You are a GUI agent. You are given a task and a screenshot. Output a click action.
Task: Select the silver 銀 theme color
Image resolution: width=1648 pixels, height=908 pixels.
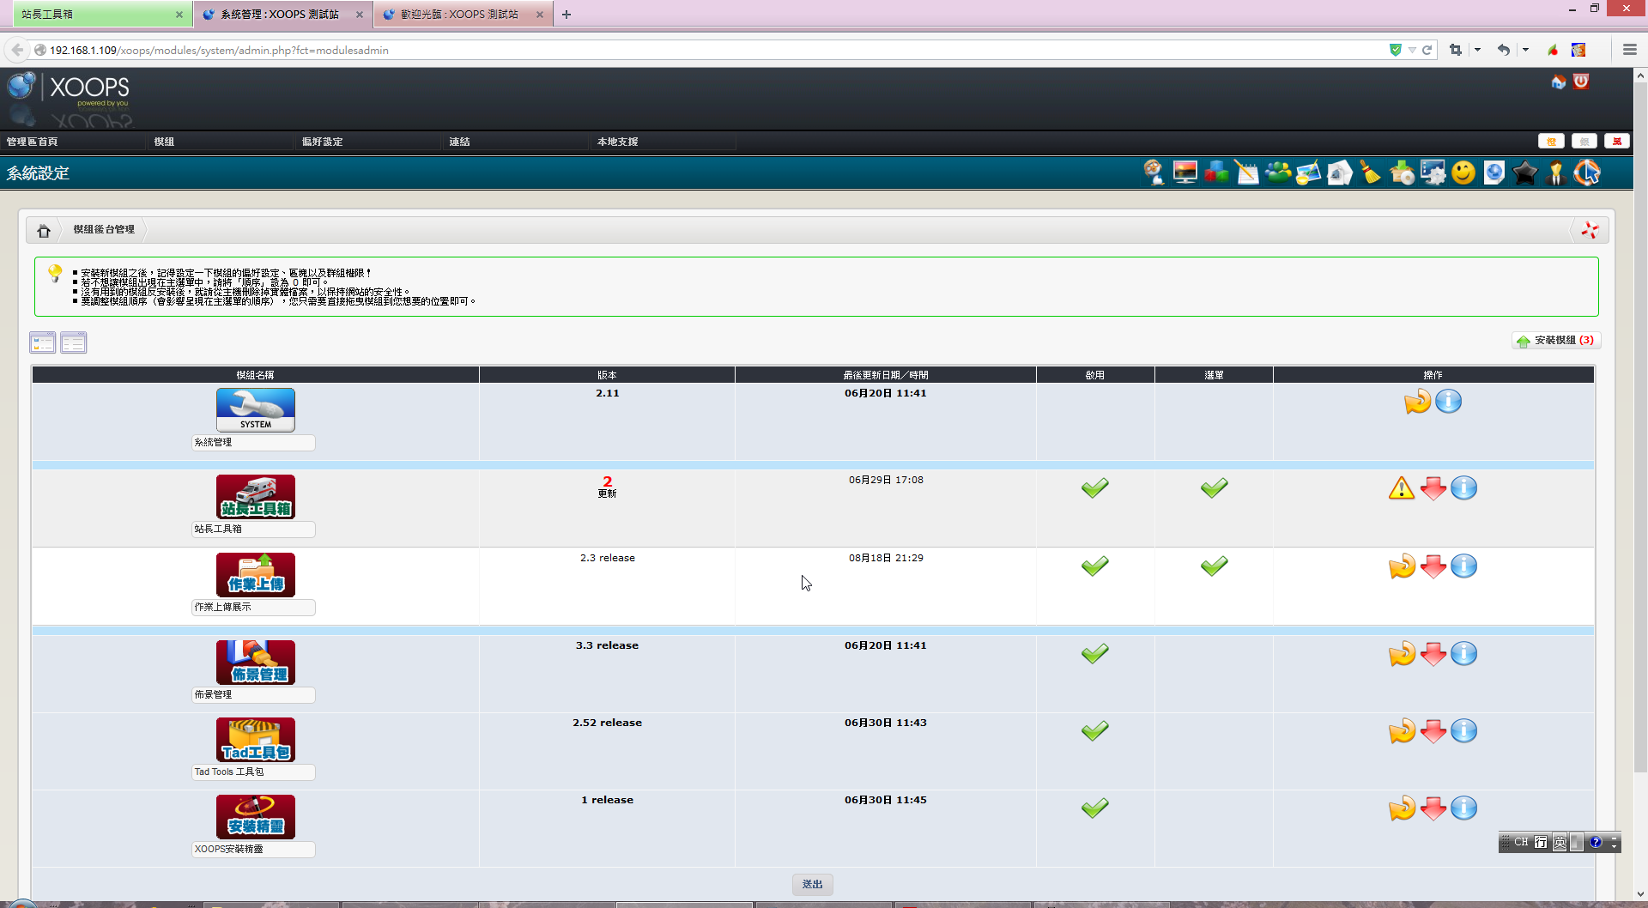[x=1584, y=142]
